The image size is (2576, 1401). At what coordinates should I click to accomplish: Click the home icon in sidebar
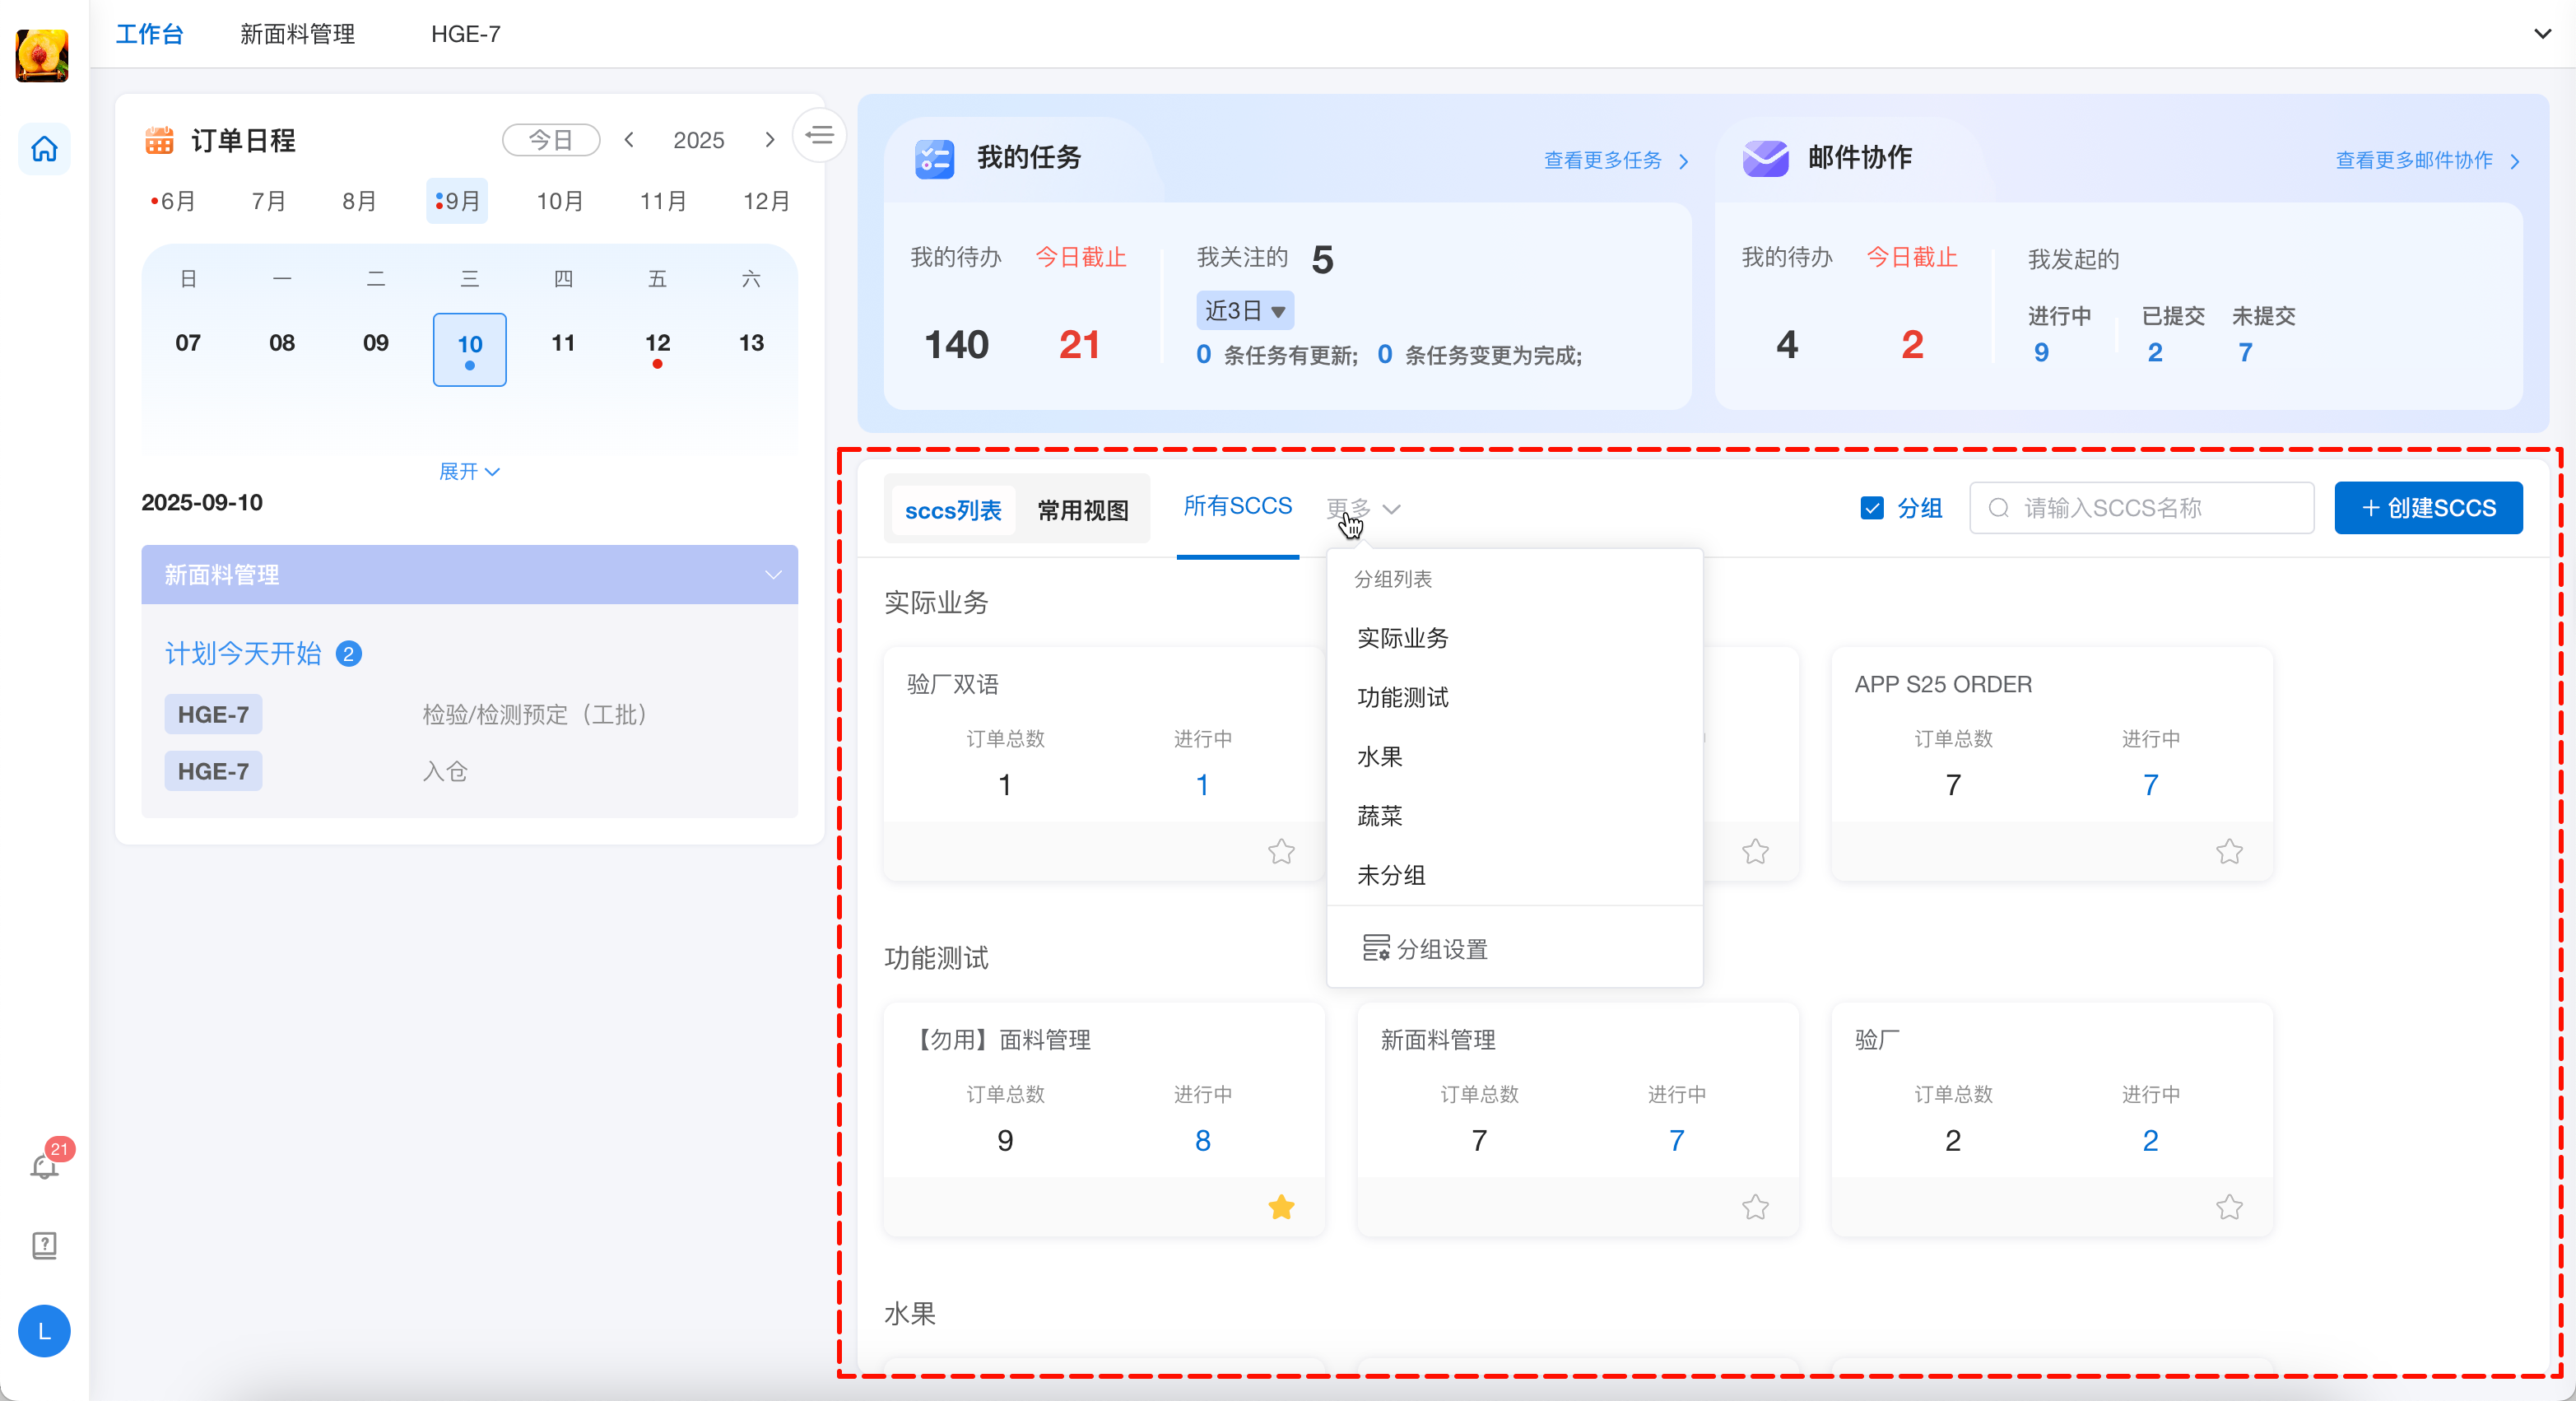click(44, 149)
